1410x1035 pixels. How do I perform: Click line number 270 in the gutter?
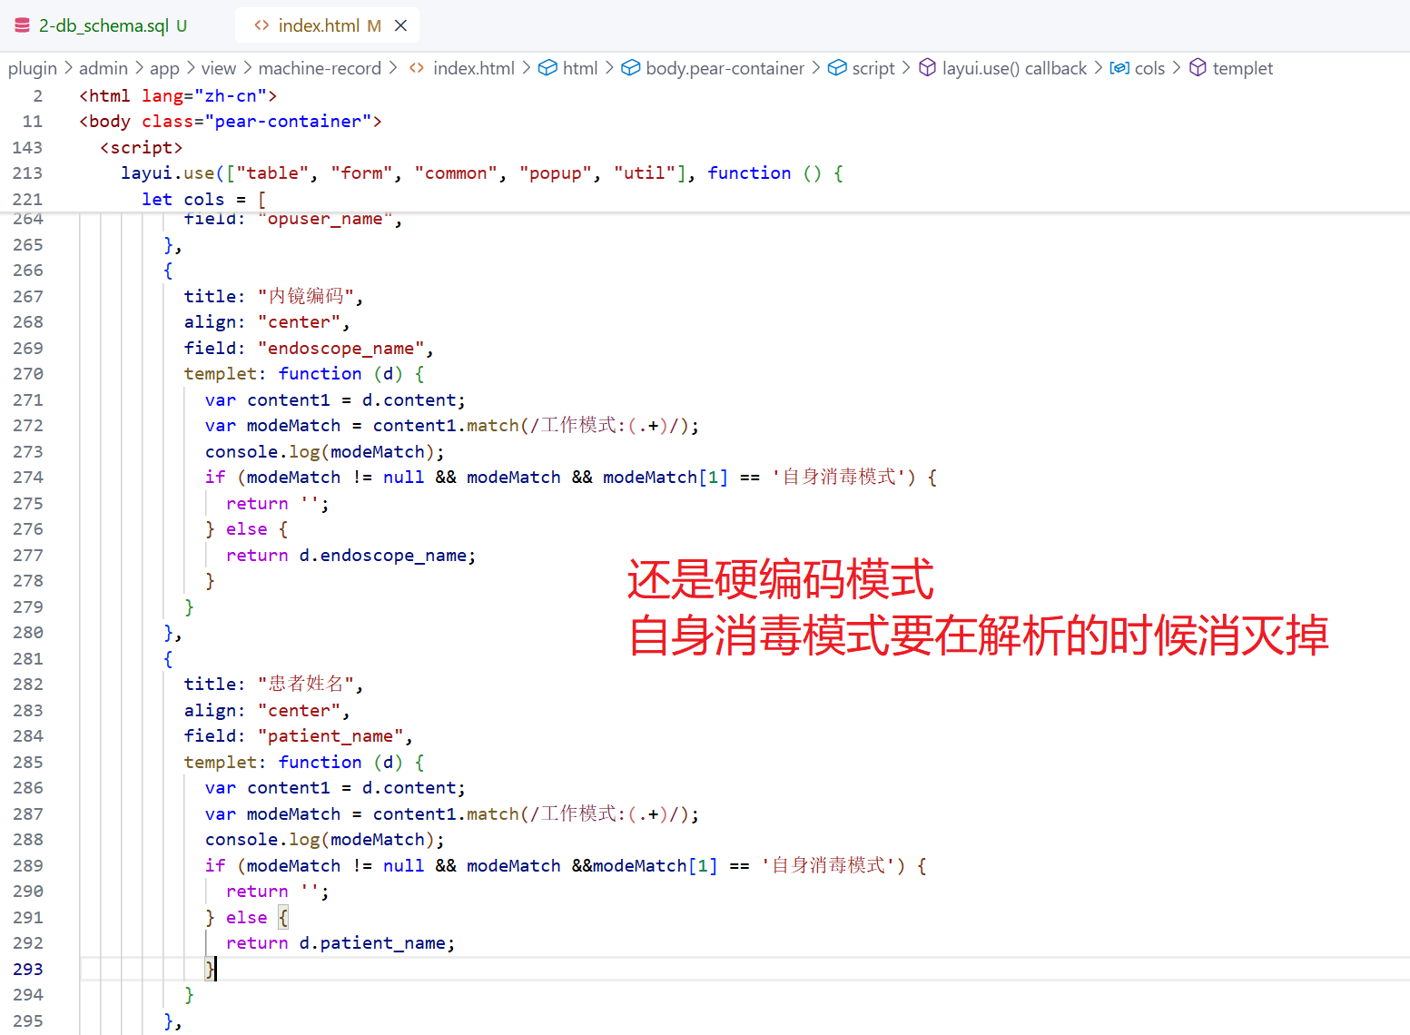(x=28, y=373)
